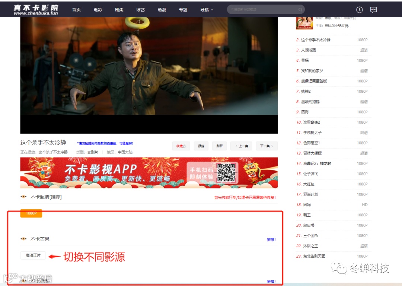Viewport: 402px width, 286px height.
Task: Expand the 导航 dropdown menu
Action: 207,10
